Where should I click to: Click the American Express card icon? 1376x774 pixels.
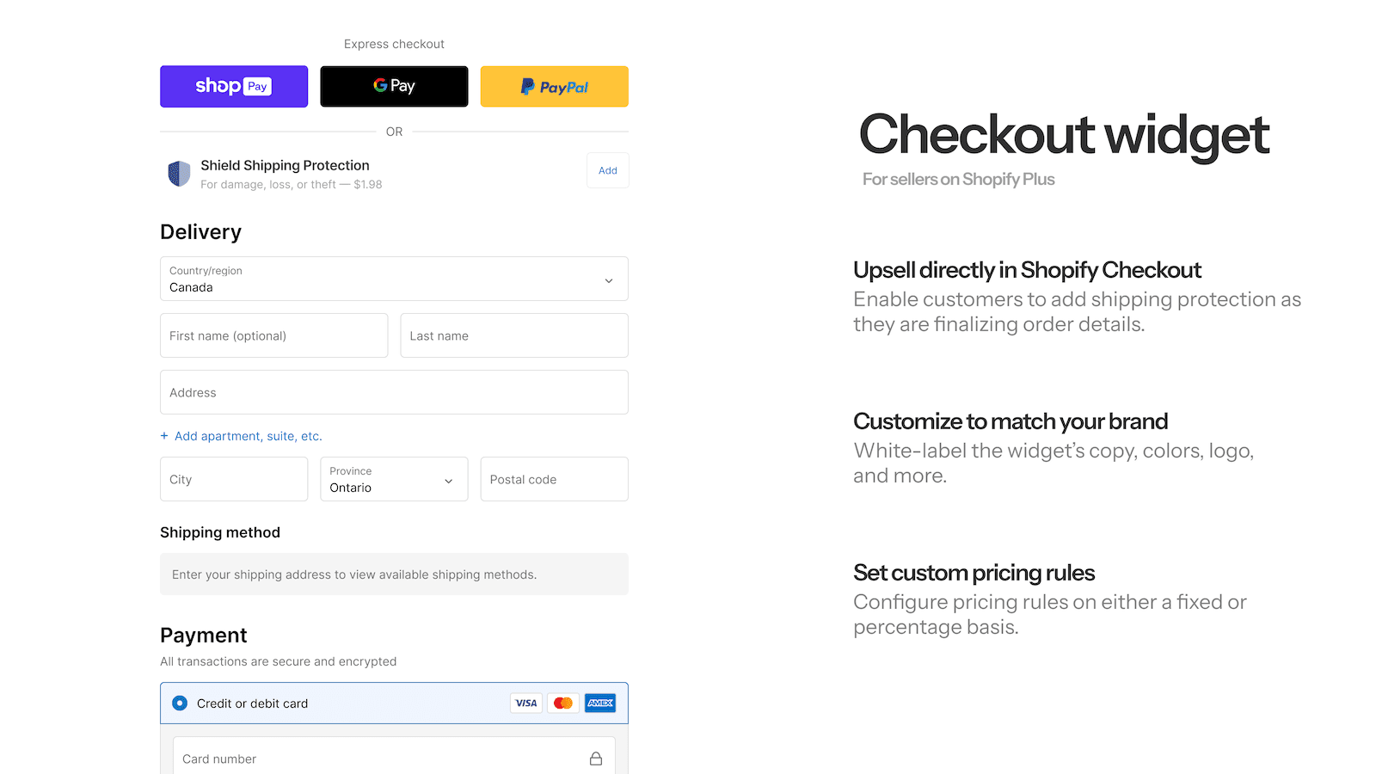pyautogui.click(x=600, y=703)
